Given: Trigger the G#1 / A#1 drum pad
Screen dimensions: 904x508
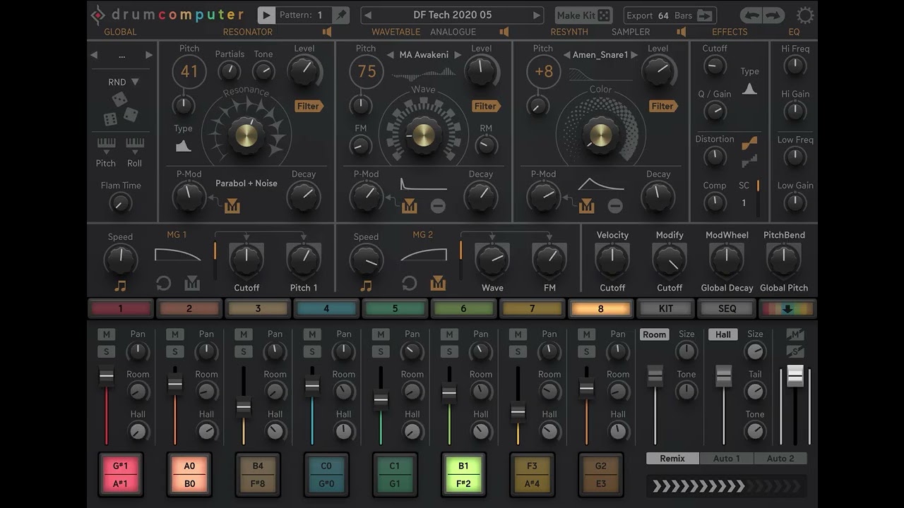Looking at the screenshot, I should pos(120,475).
